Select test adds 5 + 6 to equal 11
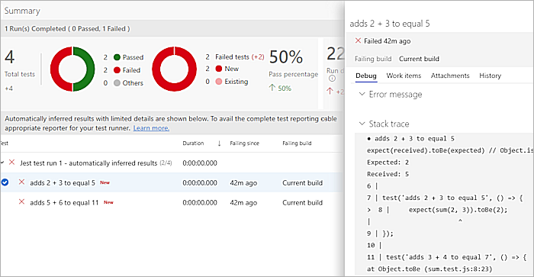 point(64,202)
